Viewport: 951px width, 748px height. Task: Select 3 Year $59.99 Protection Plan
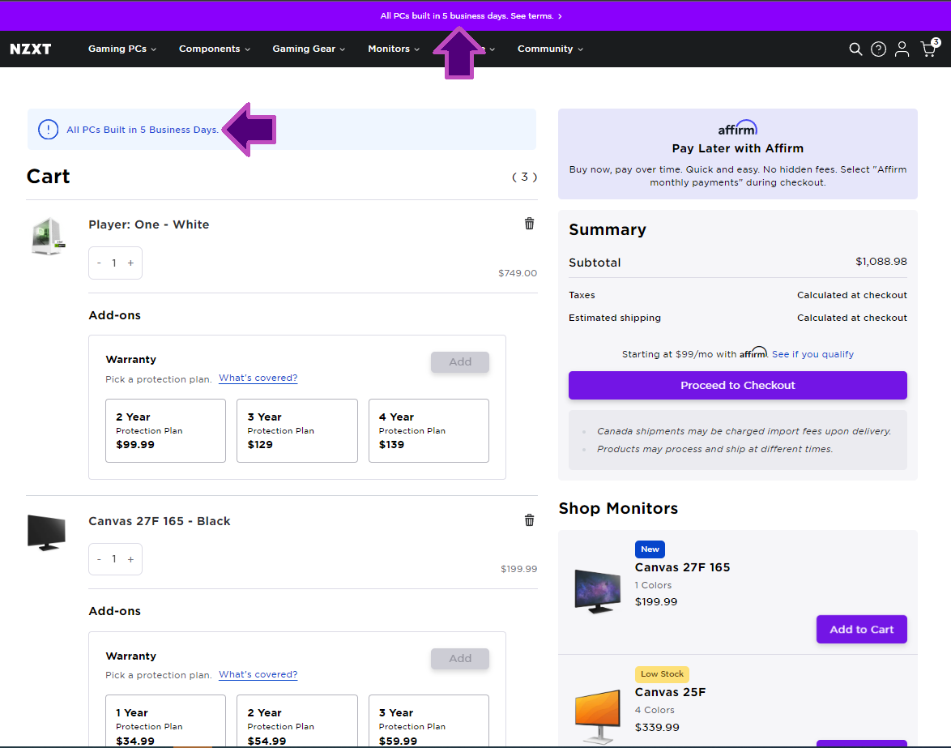coord(429,721)
